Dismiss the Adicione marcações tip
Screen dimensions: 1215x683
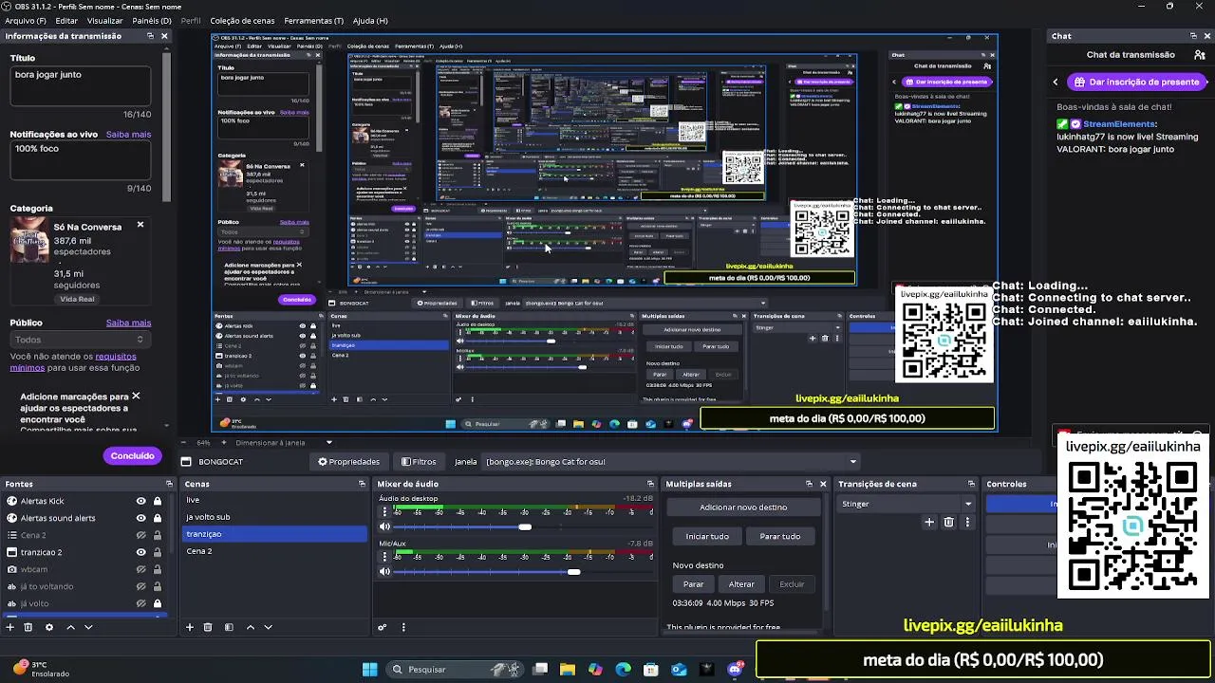(136, 396)
